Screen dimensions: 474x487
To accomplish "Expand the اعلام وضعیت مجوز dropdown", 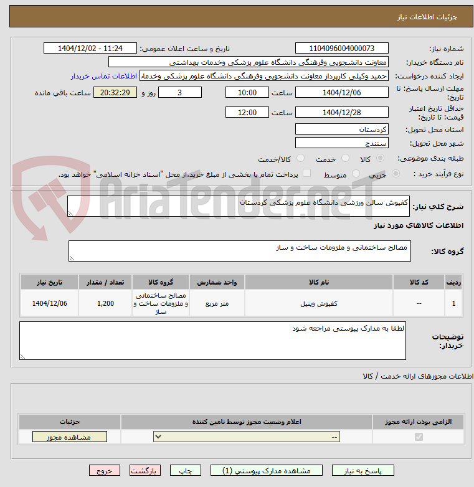I will pyautogui.click(x=247, y=437).
